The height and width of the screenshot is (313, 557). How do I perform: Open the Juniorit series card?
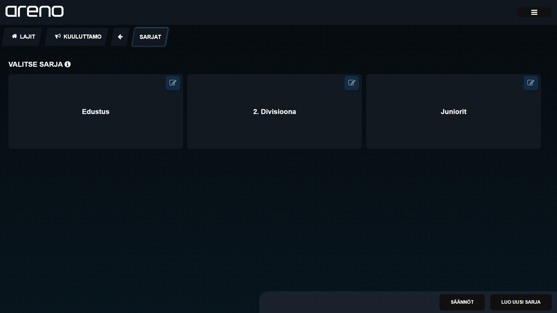pos(453,128)
